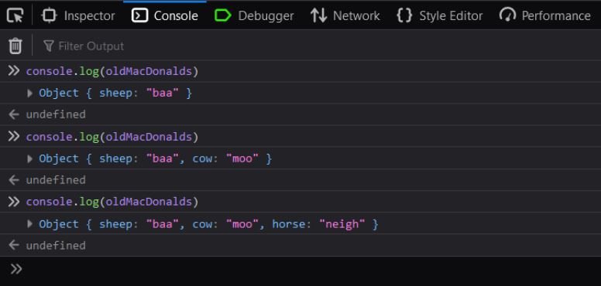Activate the element picker icon
The width and height of the screenshot is (601, 286).
coord(15,15)
